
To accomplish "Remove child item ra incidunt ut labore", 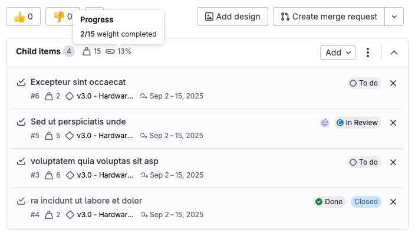I will (x=393, y=202).
